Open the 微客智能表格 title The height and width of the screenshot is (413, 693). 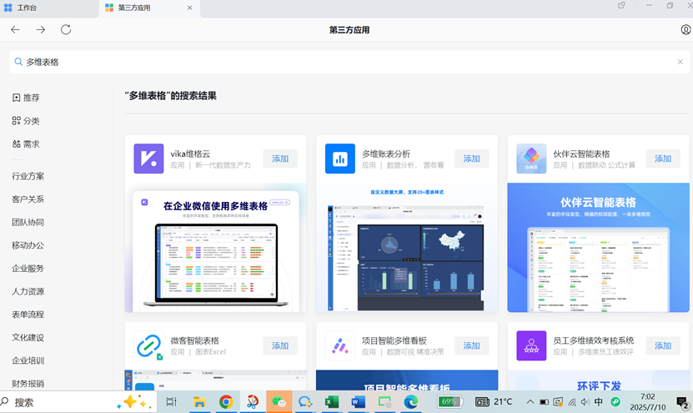click(195, 340)
